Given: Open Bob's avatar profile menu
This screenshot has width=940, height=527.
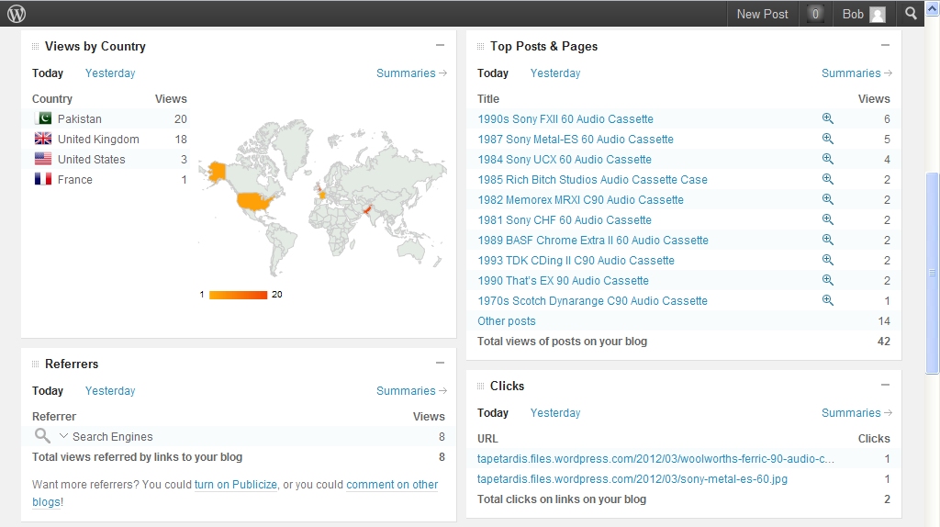Looking at the screenshot, I should (x=878, y=14).
